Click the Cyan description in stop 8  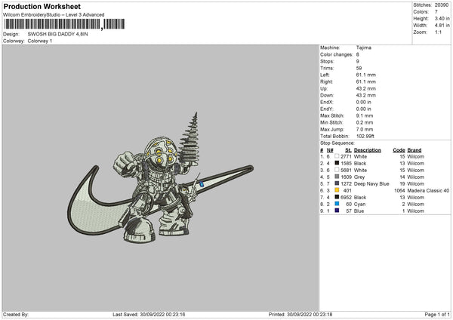359,205
